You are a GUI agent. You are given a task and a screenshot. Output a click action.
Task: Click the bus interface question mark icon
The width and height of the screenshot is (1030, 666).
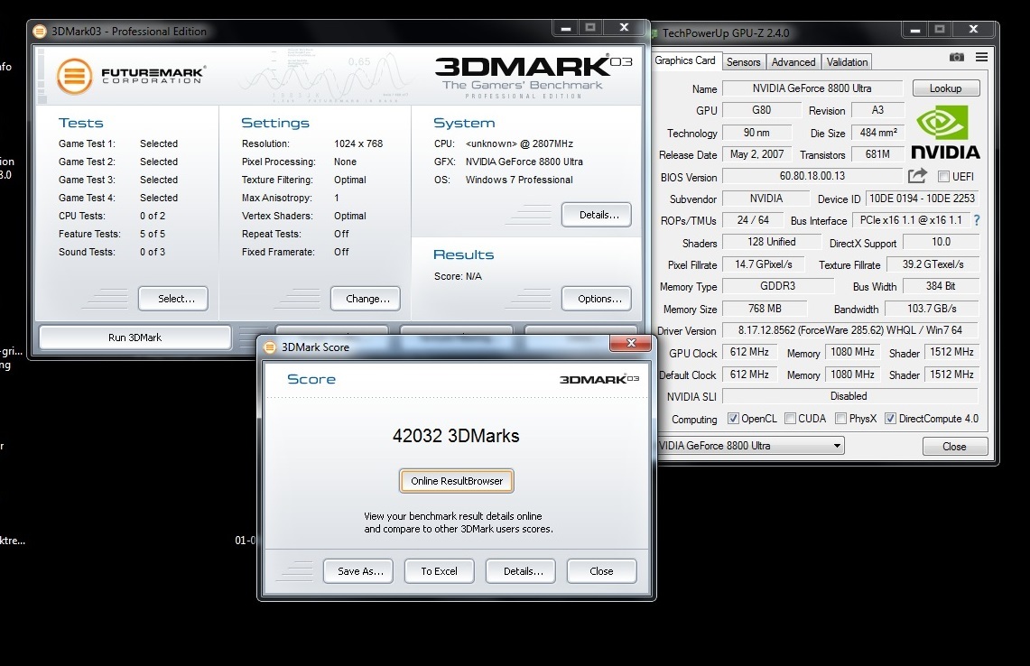[x=976, y=220]
